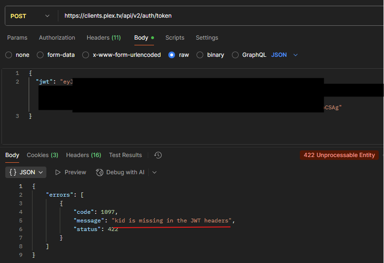View the Test Results tab
This screenshot has width=384, height=263.
(x=125, y=155)
